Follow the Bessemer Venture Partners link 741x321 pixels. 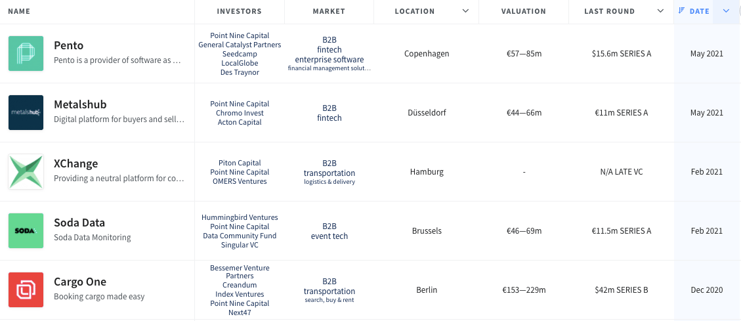pyautogui.click(x=240, y=272)
